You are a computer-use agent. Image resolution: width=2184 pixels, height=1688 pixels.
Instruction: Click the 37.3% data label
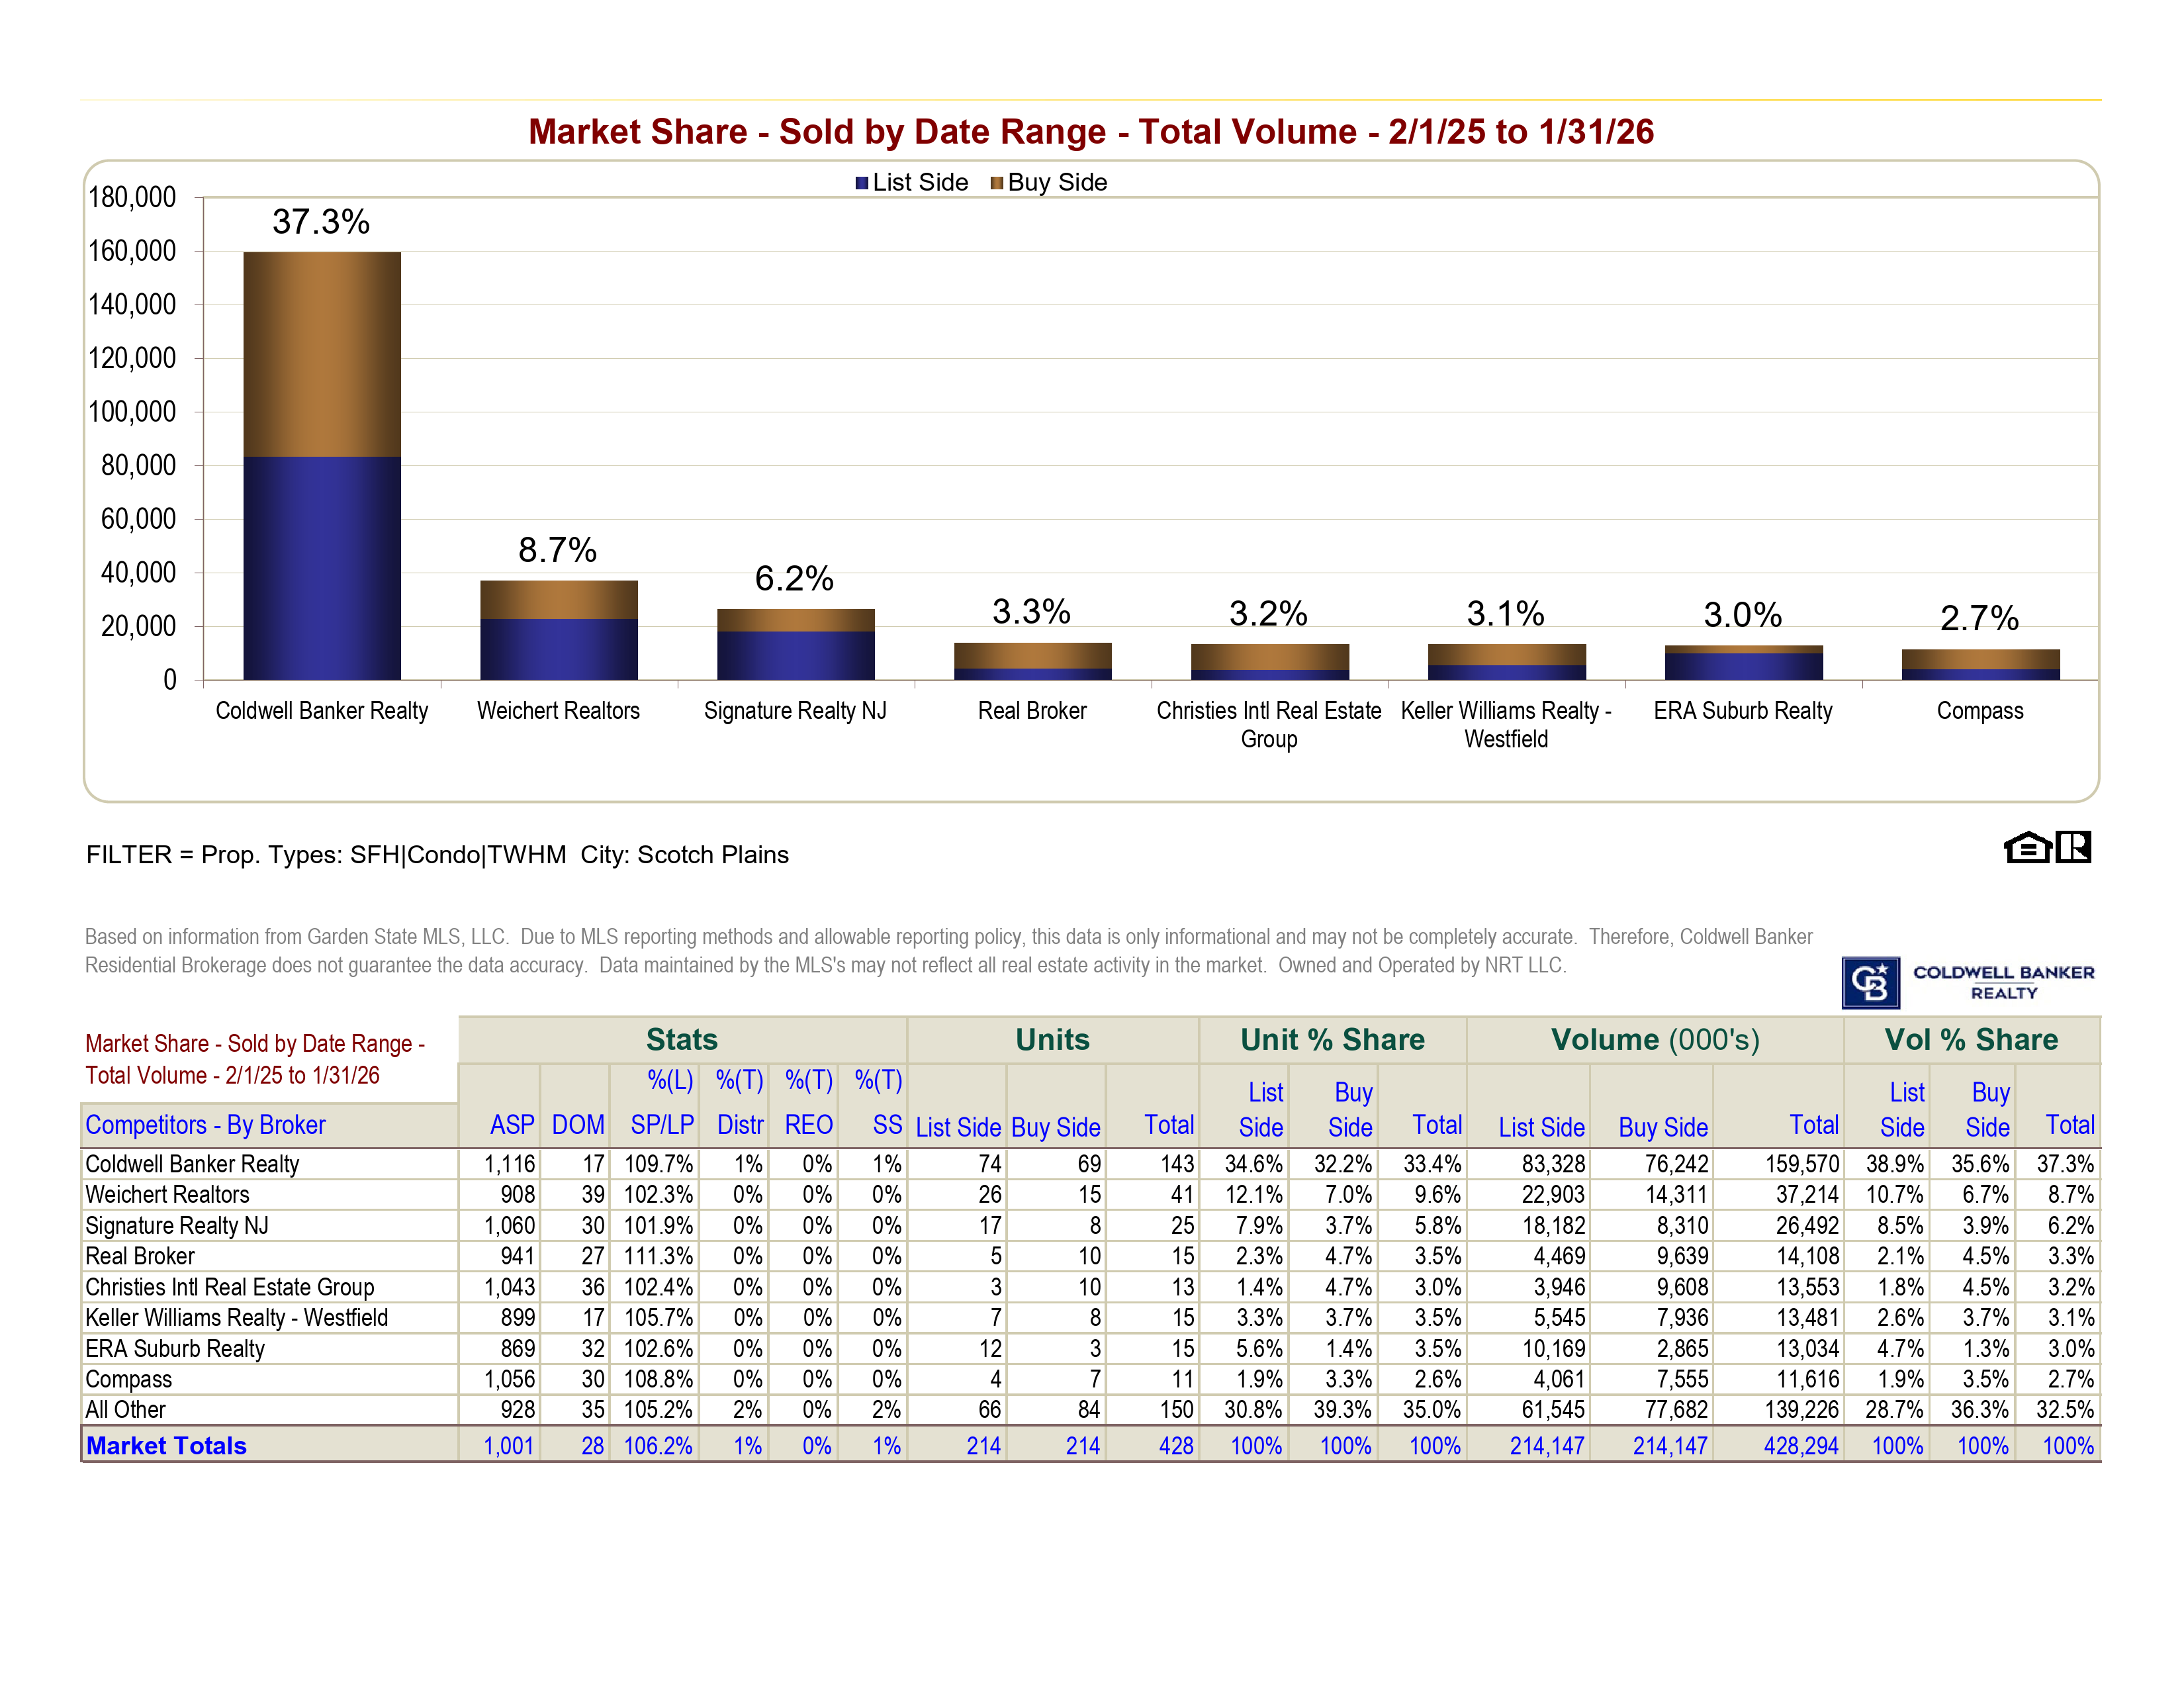[321, 222]
